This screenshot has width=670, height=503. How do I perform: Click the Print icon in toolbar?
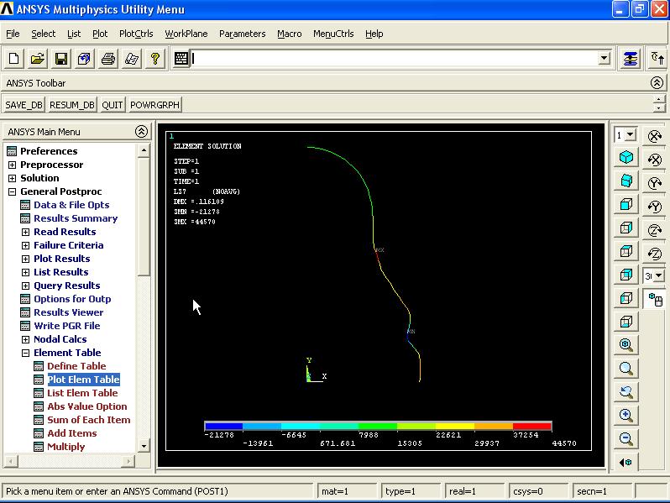[107, 59]
